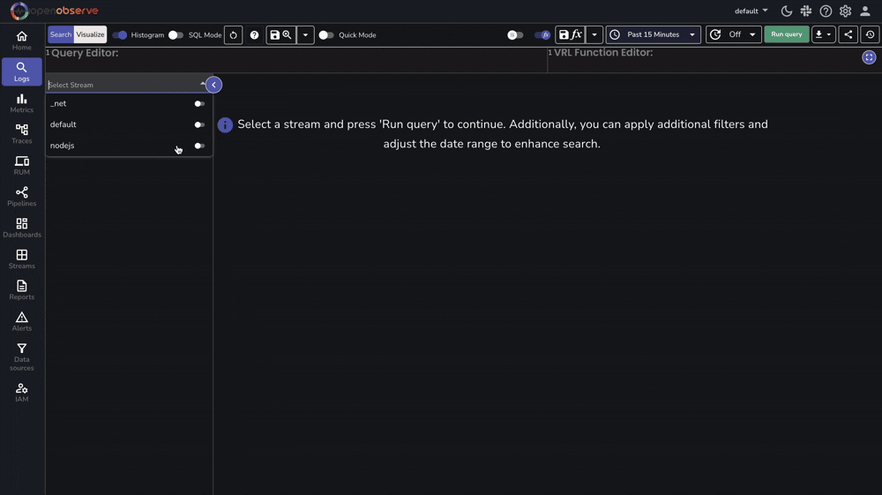Switch to dark mode with moon icon

(787, 11)
